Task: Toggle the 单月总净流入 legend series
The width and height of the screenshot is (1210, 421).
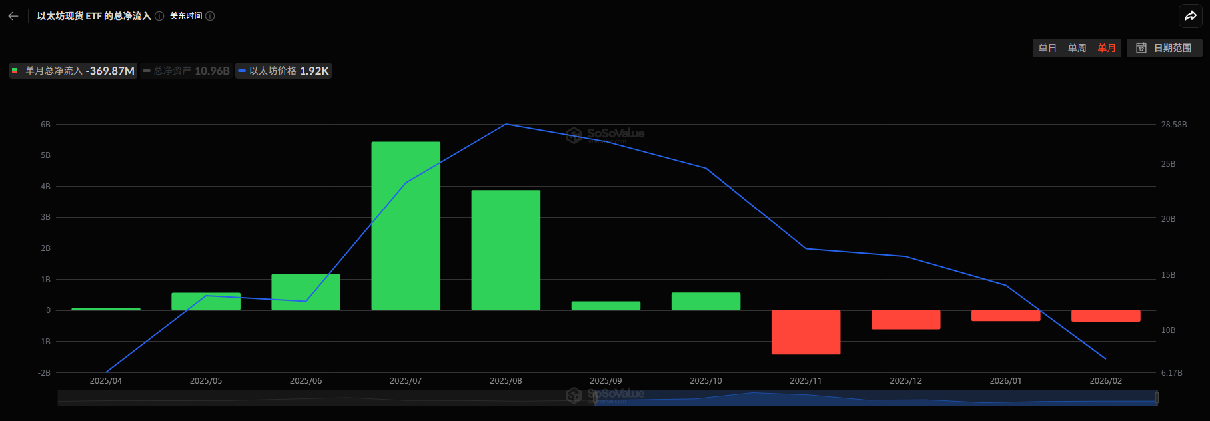Action: tap(73, 71)
